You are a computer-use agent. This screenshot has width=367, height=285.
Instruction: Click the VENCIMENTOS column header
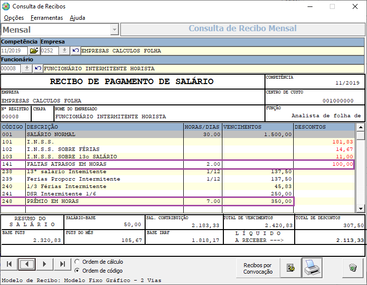[258, 127]
